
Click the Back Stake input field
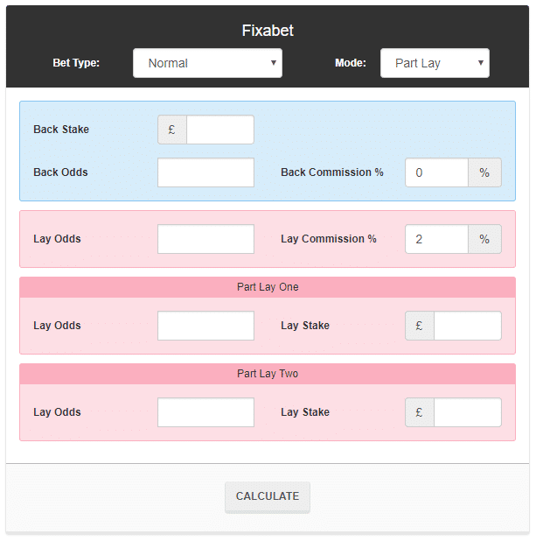click(x=219, y=130)
